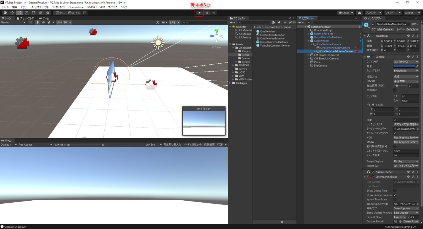Switch to the アセットストア tab
Screen dimensions: 423x229
[25, 18]
